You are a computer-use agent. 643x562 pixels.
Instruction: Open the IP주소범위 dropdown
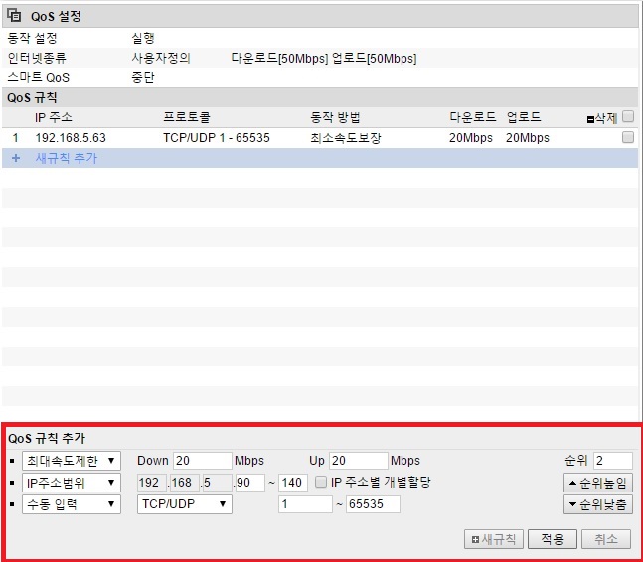(x=72, y=483)
